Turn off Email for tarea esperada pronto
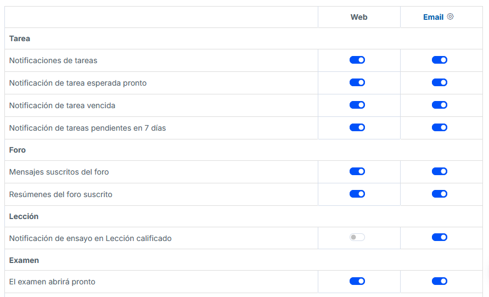 [440, 82]
